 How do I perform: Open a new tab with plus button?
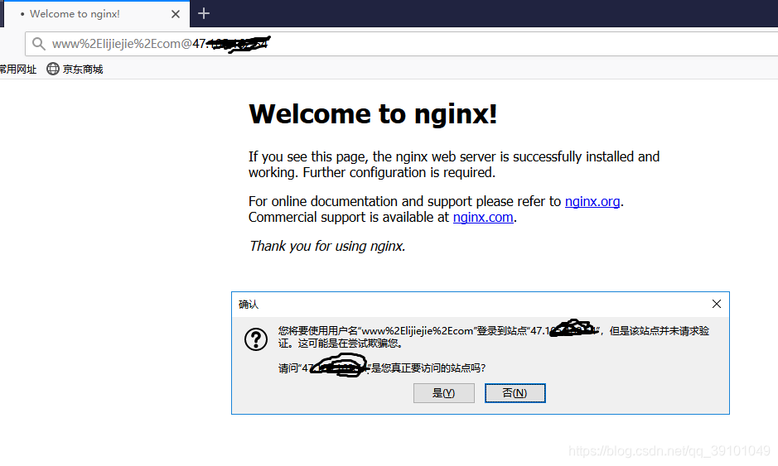[x=204, y=13]
